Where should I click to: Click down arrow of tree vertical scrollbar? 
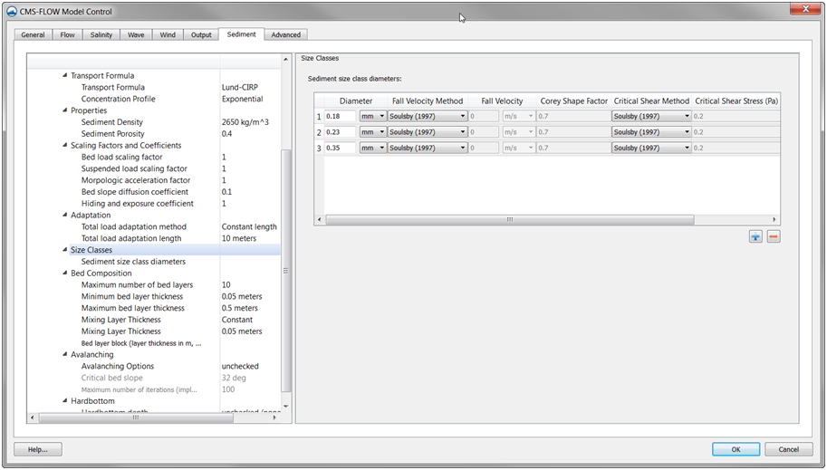pos(286,407)
